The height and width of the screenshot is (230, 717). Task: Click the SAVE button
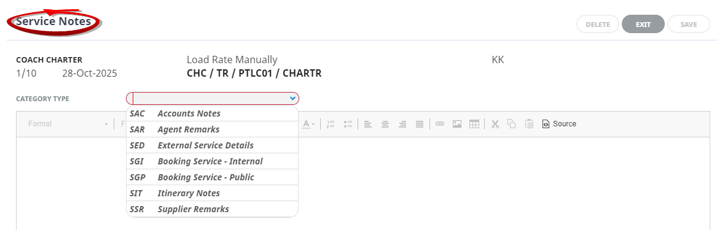click(689, 25)
